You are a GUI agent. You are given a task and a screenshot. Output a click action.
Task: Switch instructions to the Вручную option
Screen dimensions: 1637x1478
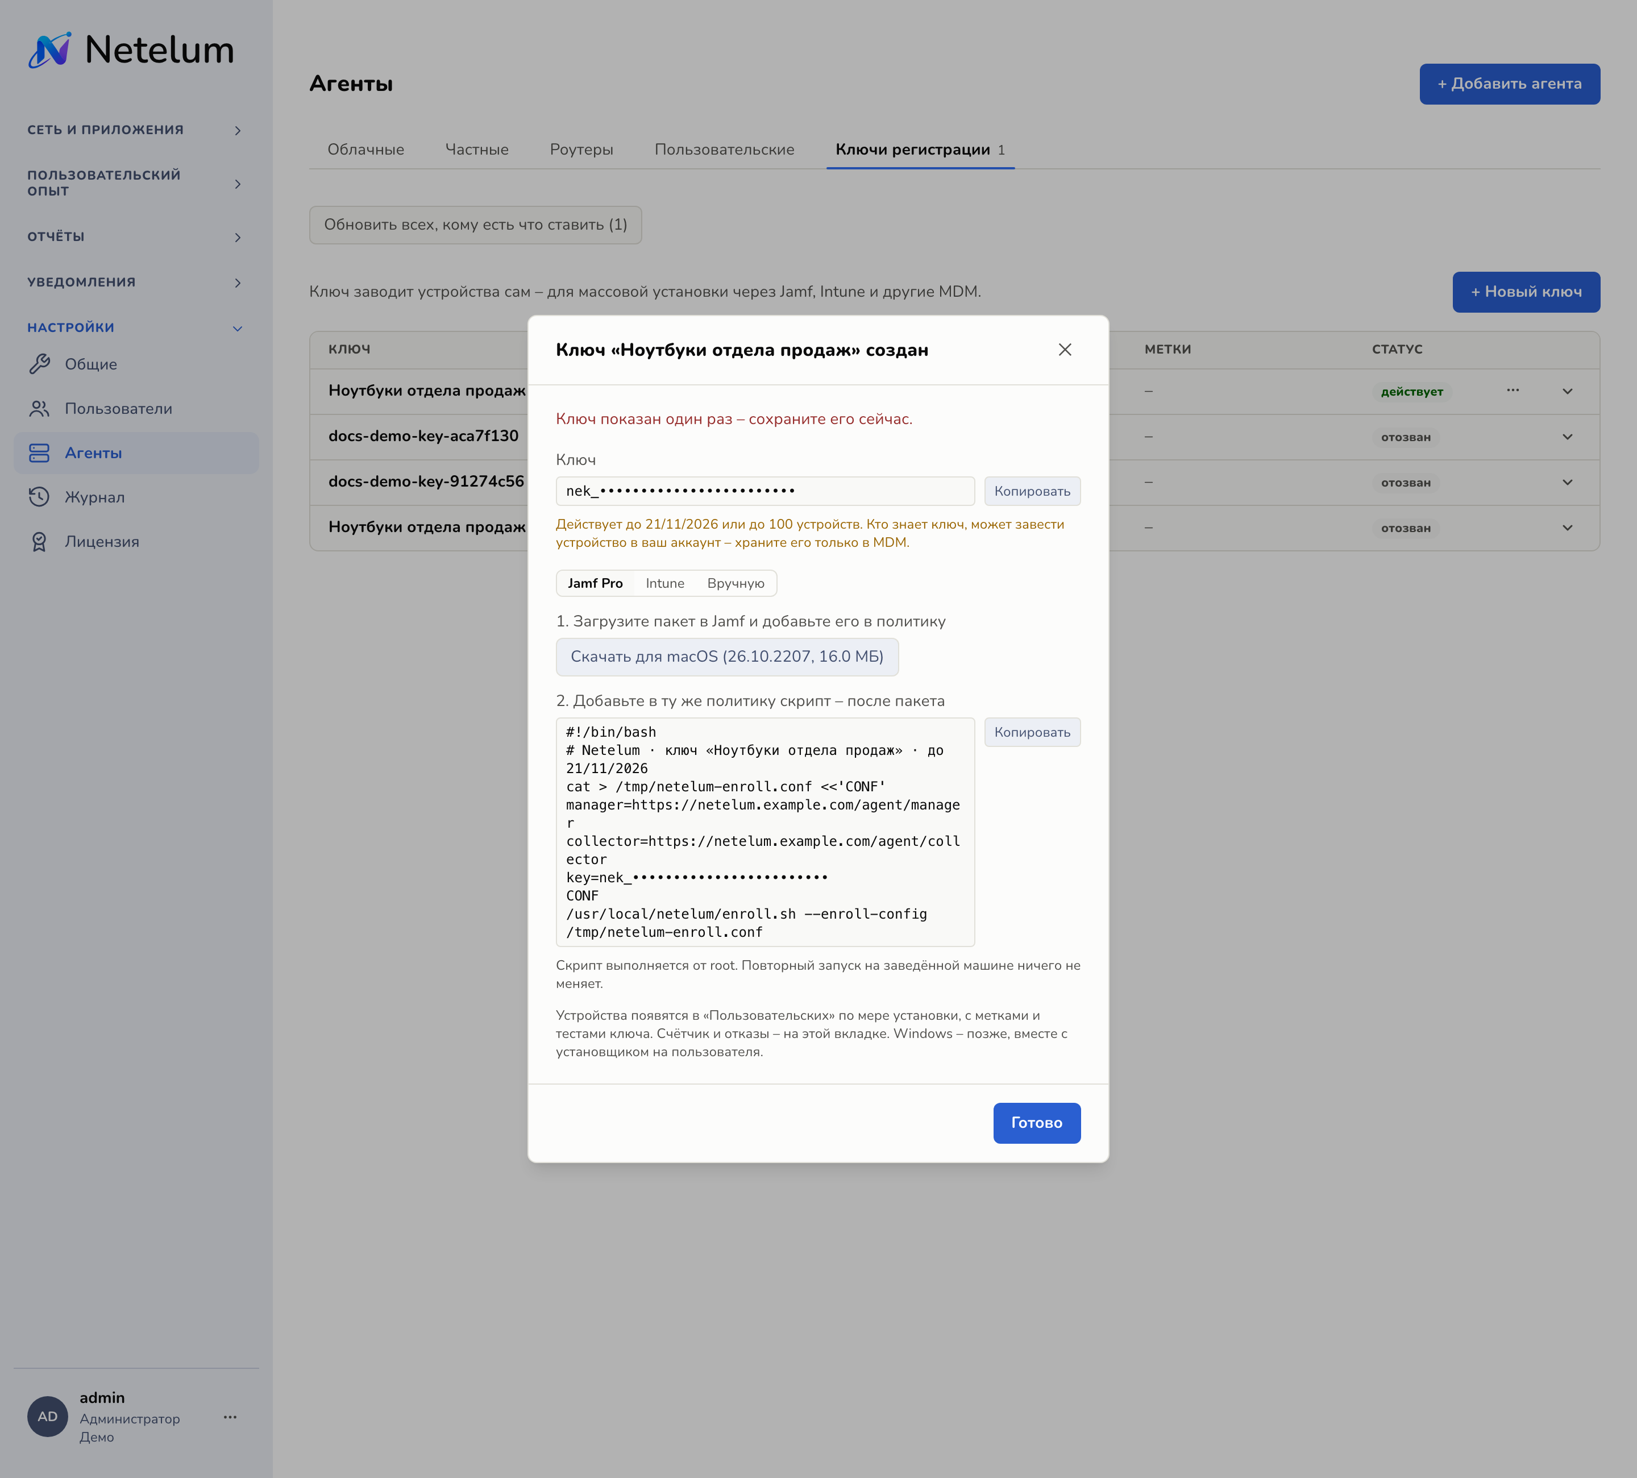736,583
